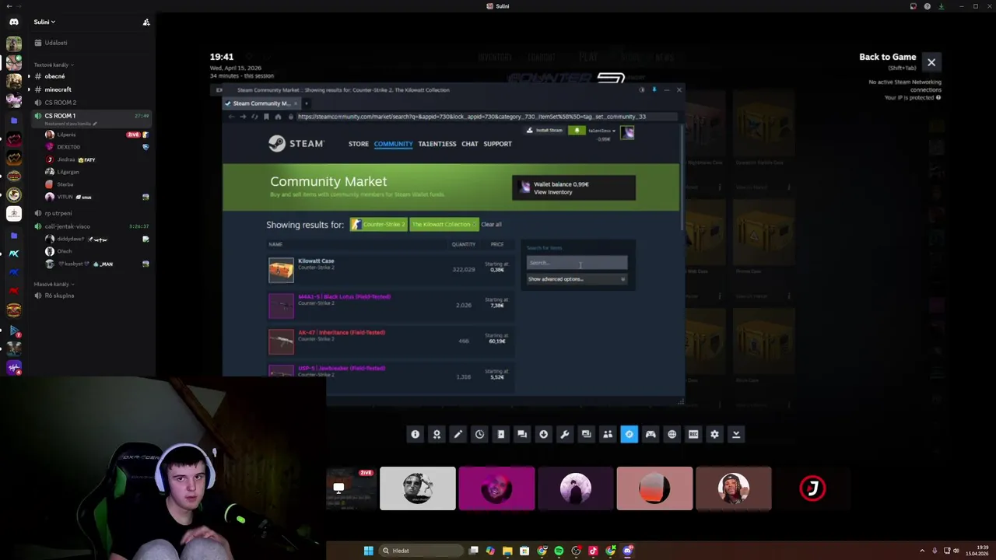The image size is (996, 560).
Task: Select the Steam Community Market browser tab
Action: [261, 103]
